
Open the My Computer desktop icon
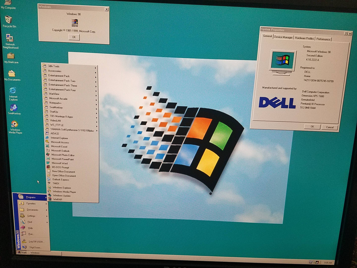[8, 4]
